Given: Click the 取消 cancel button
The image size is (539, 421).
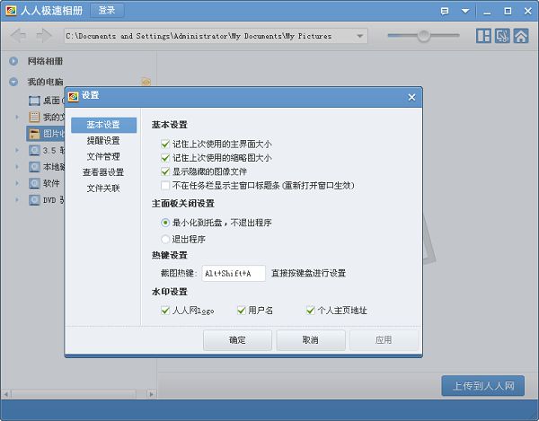Looking at the screenshot, I should pyautogui.click(x=311, y=340).
